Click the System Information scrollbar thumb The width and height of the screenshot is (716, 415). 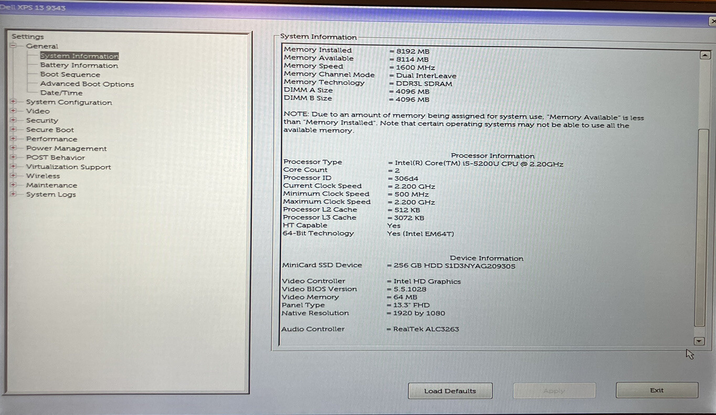701,227
